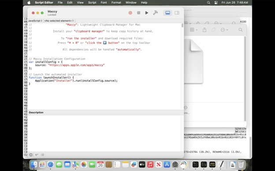
Task: Open System Settings from the Dock
Action: 175,164
